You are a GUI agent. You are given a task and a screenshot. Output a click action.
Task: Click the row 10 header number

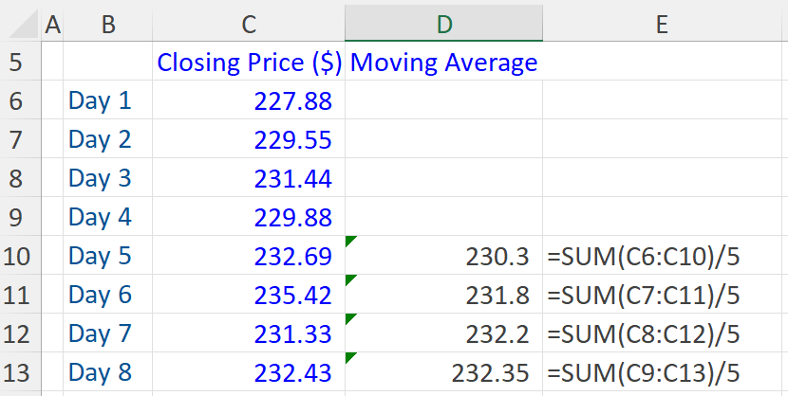pos(21,256)
